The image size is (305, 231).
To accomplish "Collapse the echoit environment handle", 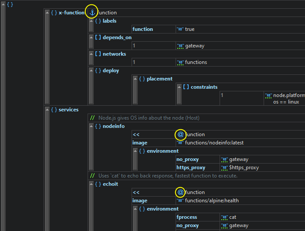I will pos(135,218).
